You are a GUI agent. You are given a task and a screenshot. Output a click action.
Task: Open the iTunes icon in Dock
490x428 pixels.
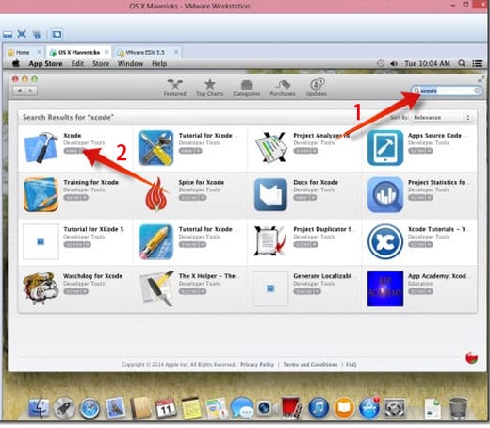[x=318, y=408]
